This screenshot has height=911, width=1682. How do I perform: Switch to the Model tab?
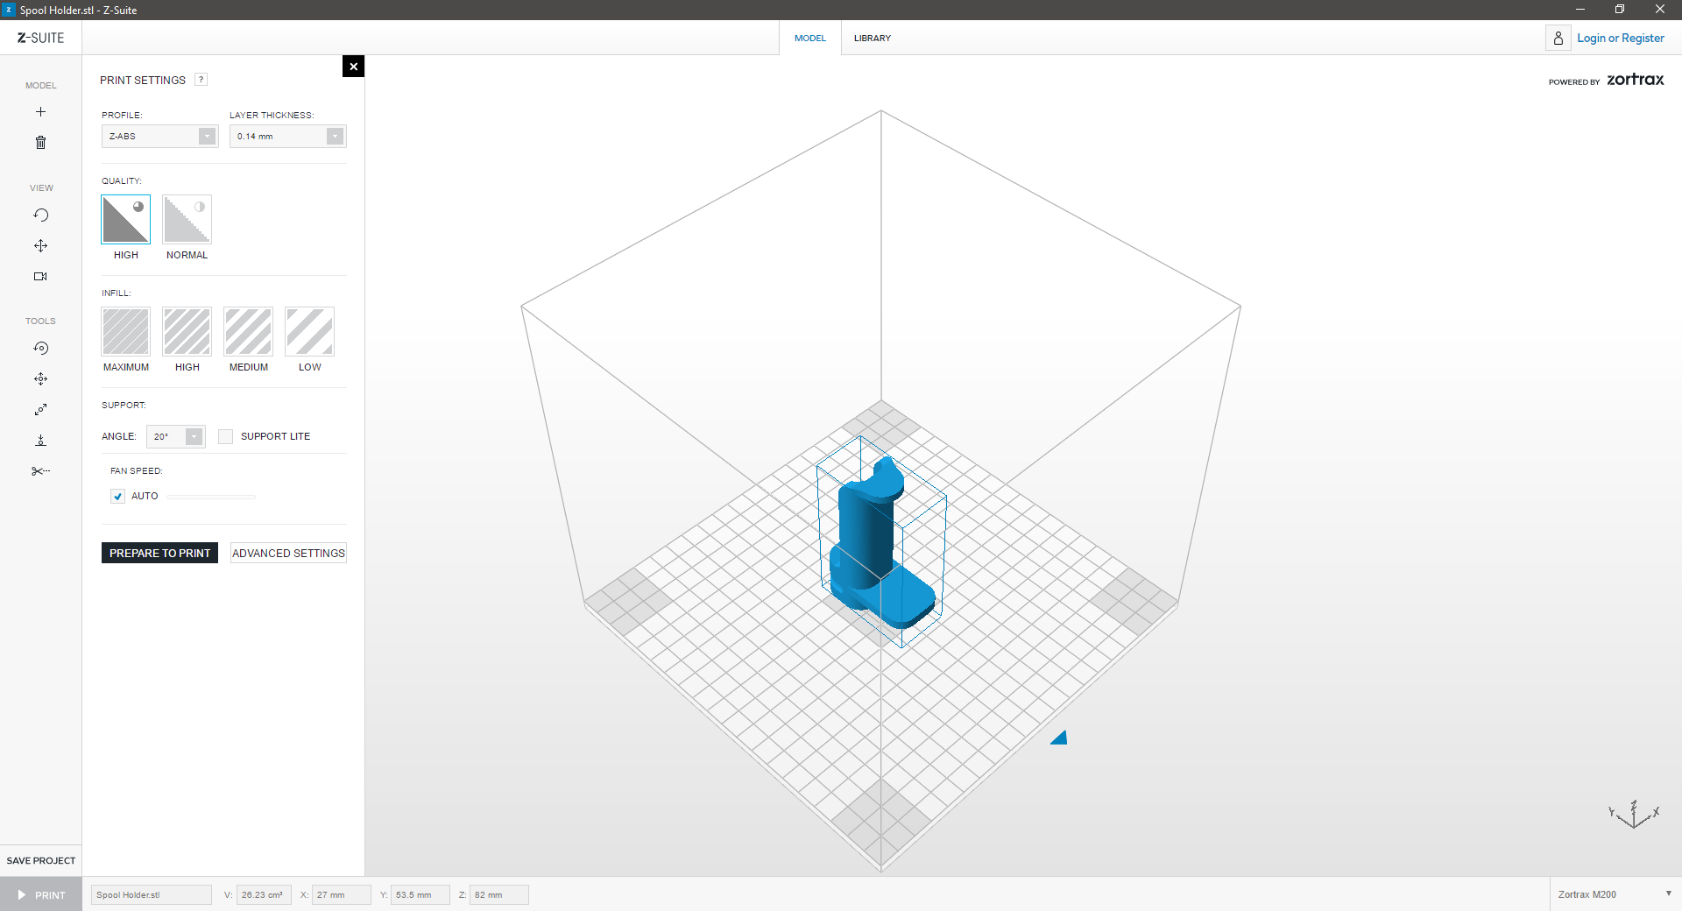pyautogui.click(x=809, y=39)
